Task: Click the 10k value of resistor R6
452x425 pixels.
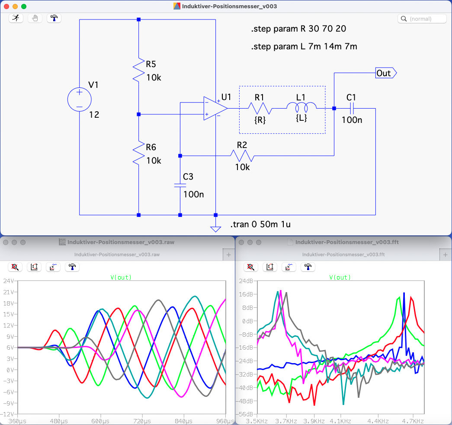Action: coord(154,161)
